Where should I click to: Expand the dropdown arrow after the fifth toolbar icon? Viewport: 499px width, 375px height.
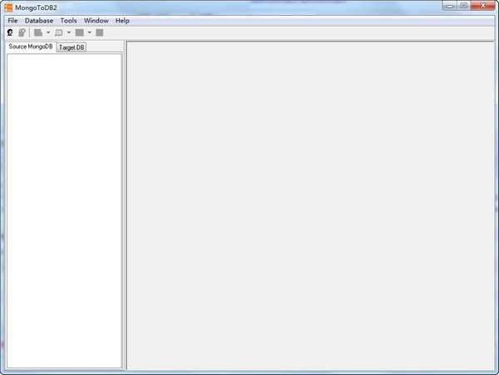click(89, 32)
